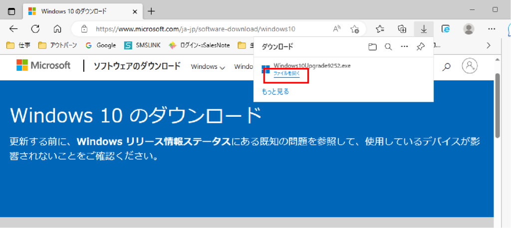Refresh the page
Viewport: 511px width, 228px height.
35,29
